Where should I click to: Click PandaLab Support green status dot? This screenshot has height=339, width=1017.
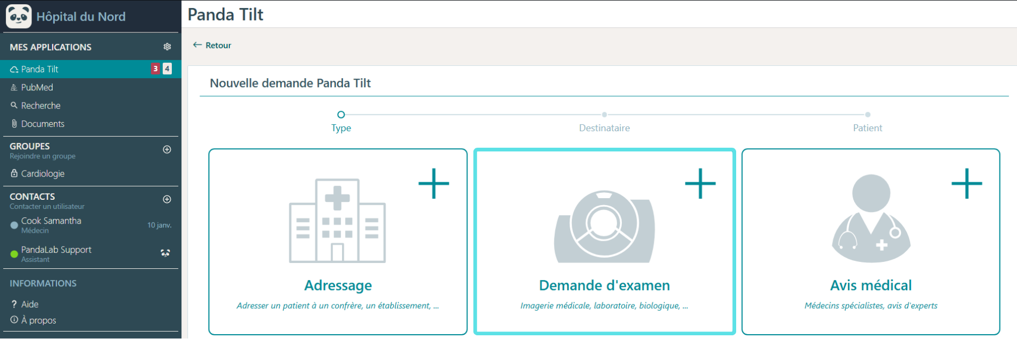click(14, 254)
